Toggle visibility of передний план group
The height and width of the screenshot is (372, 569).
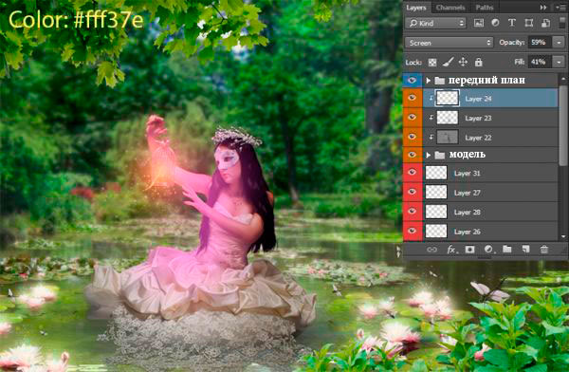413,80
